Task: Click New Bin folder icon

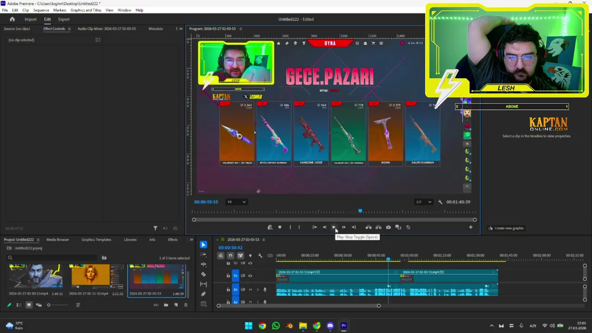Action: coord(166,305)
